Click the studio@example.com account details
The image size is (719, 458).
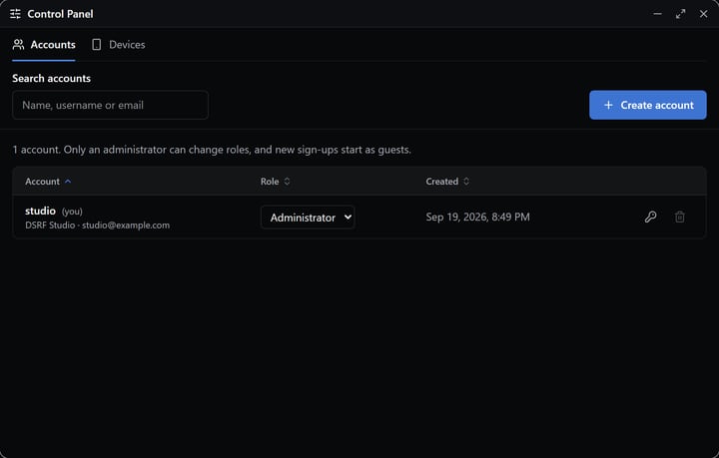(x=97, y=226)
